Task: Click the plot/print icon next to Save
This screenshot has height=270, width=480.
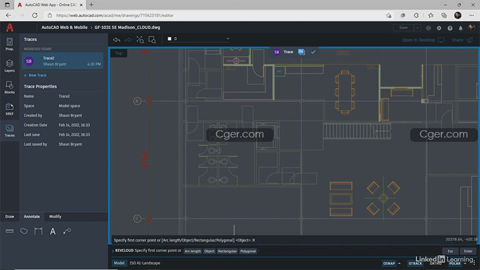Action: click(428, 28)
